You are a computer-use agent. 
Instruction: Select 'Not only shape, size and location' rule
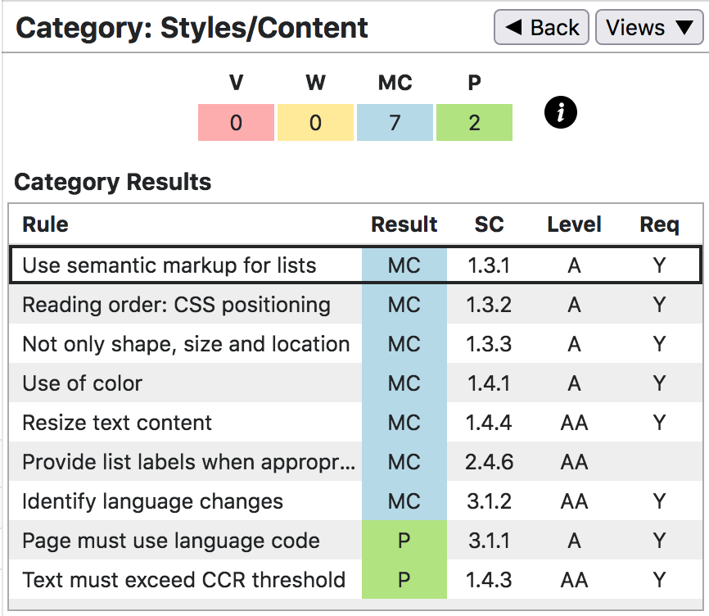click(186, 344)
